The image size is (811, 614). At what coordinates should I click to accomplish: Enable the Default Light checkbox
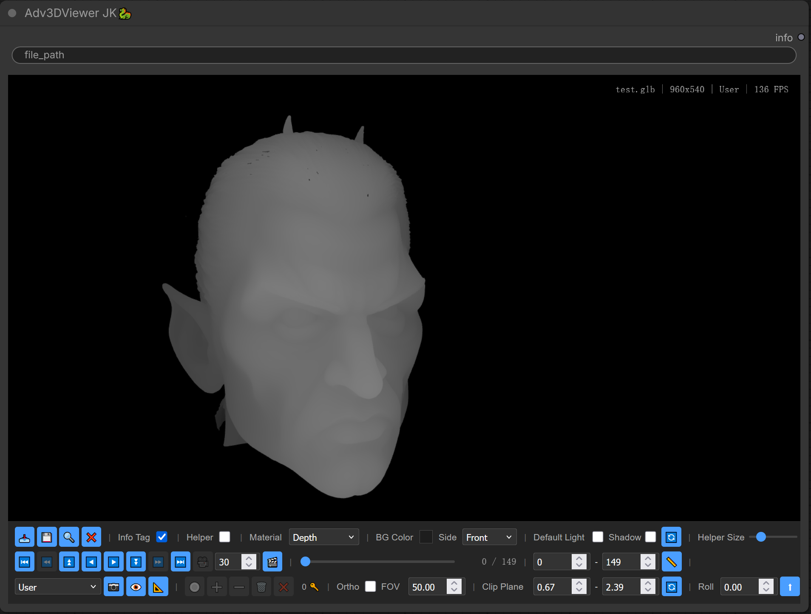[x=598, y=537]
